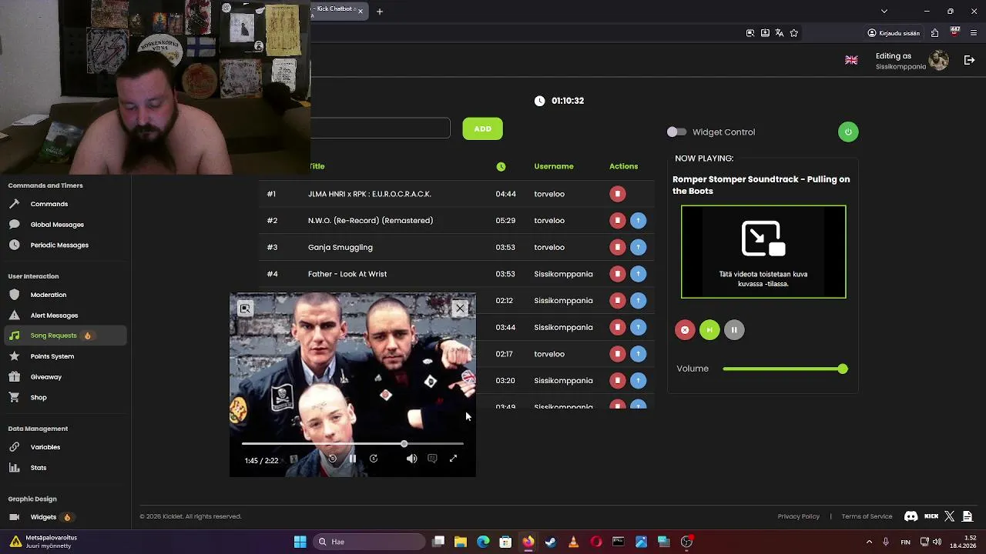This screenshot has width=986, height=554.
Task: Return picture-in-picture video back to tab
Action: [x=245, y=309]
